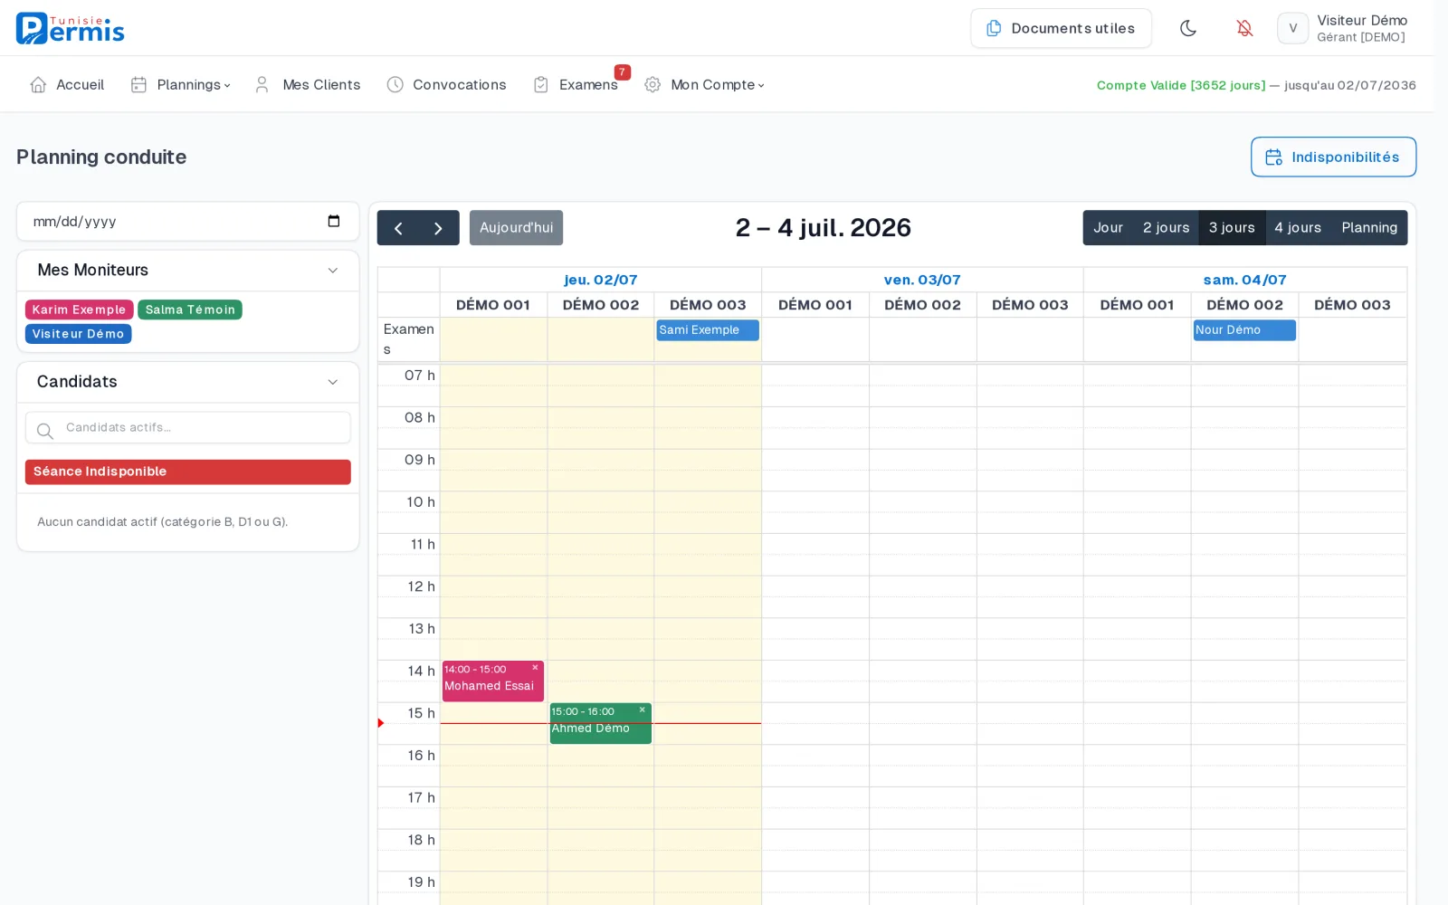Open Mes Clients page
The height and width of the screenshot is (905, 1448).
point(308,84)
